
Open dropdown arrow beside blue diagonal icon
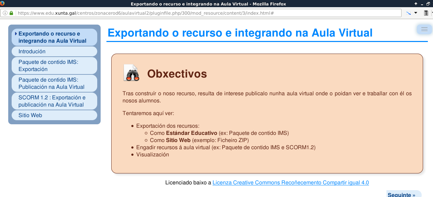(416, 13)
